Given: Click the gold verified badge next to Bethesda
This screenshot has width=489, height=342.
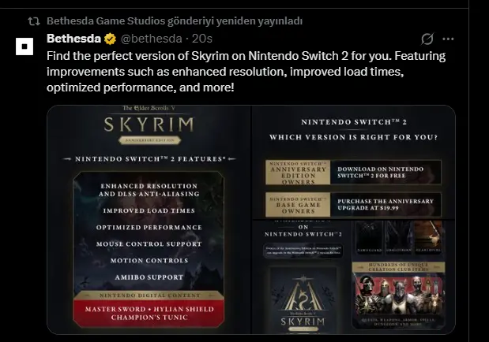Looking at the screenshot, I should tap(110, 39).
